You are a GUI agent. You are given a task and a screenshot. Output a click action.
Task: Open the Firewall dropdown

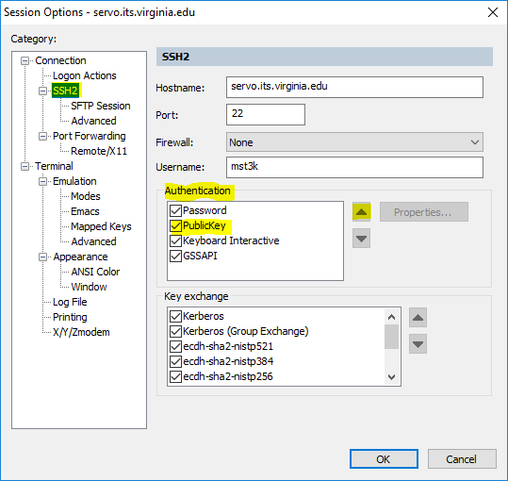point(354,142)
